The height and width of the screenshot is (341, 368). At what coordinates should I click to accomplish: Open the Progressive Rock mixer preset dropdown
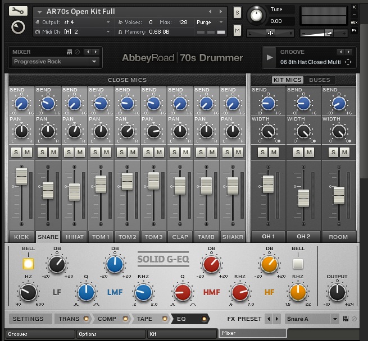tap(56, 62)
